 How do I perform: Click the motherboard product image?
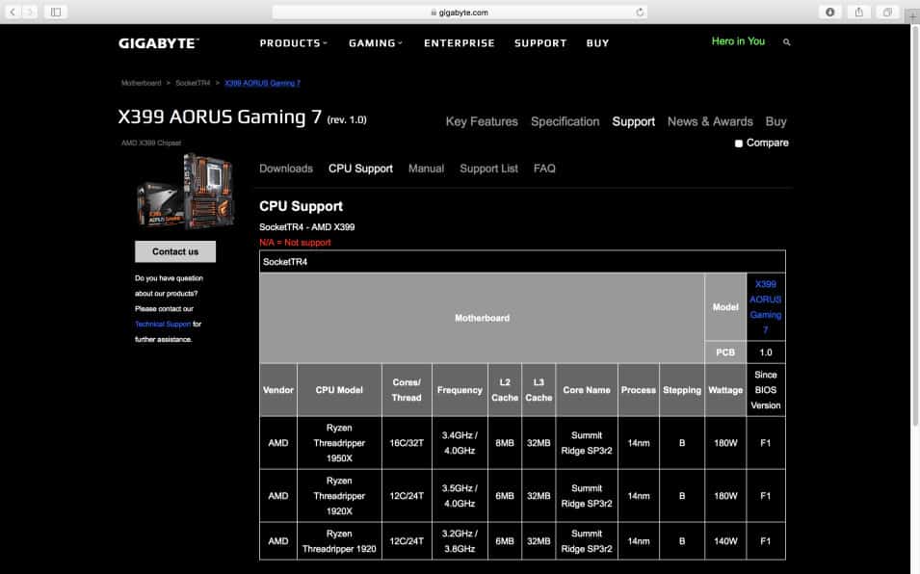pos(185,191)
